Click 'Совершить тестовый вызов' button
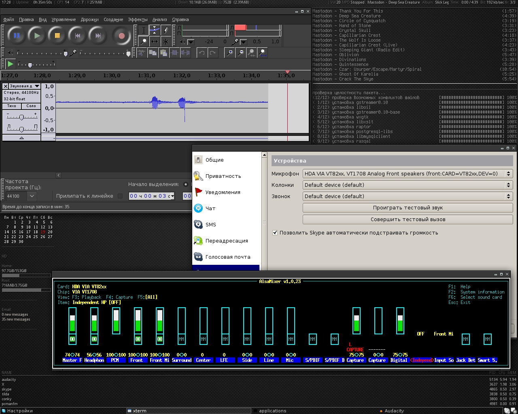The width and height of the screenshot is (518, 414). tap(408, 220)
